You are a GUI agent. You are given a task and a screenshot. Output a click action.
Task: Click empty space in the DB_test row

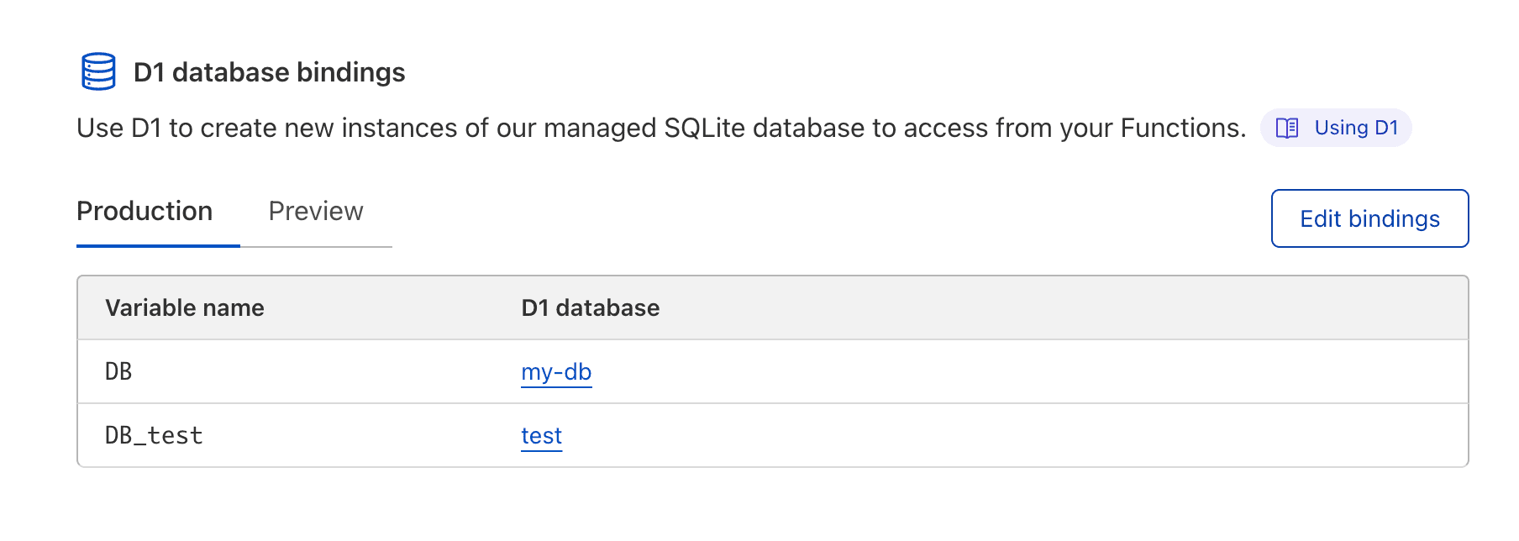(1008, 435)
